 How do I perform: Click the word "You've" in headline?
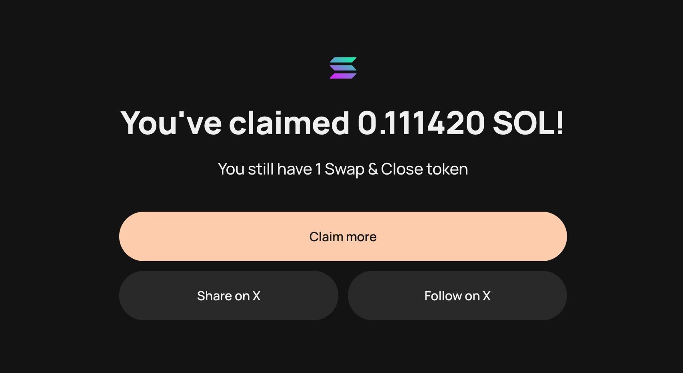171,123
